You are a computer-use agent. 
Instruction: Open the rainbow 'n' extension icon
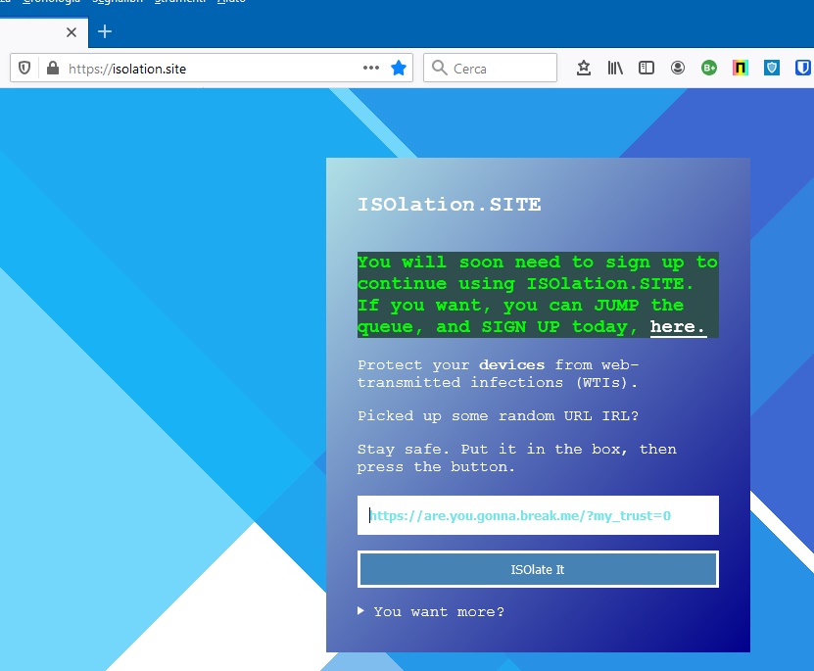741,68
